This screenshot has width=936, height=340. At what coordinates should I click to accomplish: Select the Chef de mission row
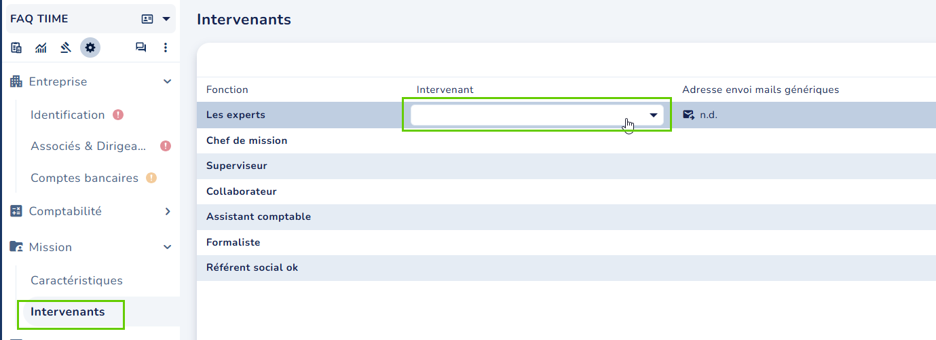(566, 140)
